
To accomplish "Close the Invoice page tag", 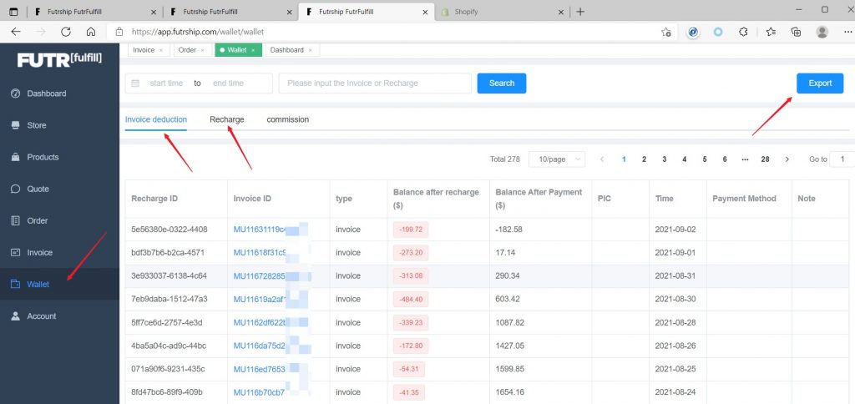I will tap(161, 50).
